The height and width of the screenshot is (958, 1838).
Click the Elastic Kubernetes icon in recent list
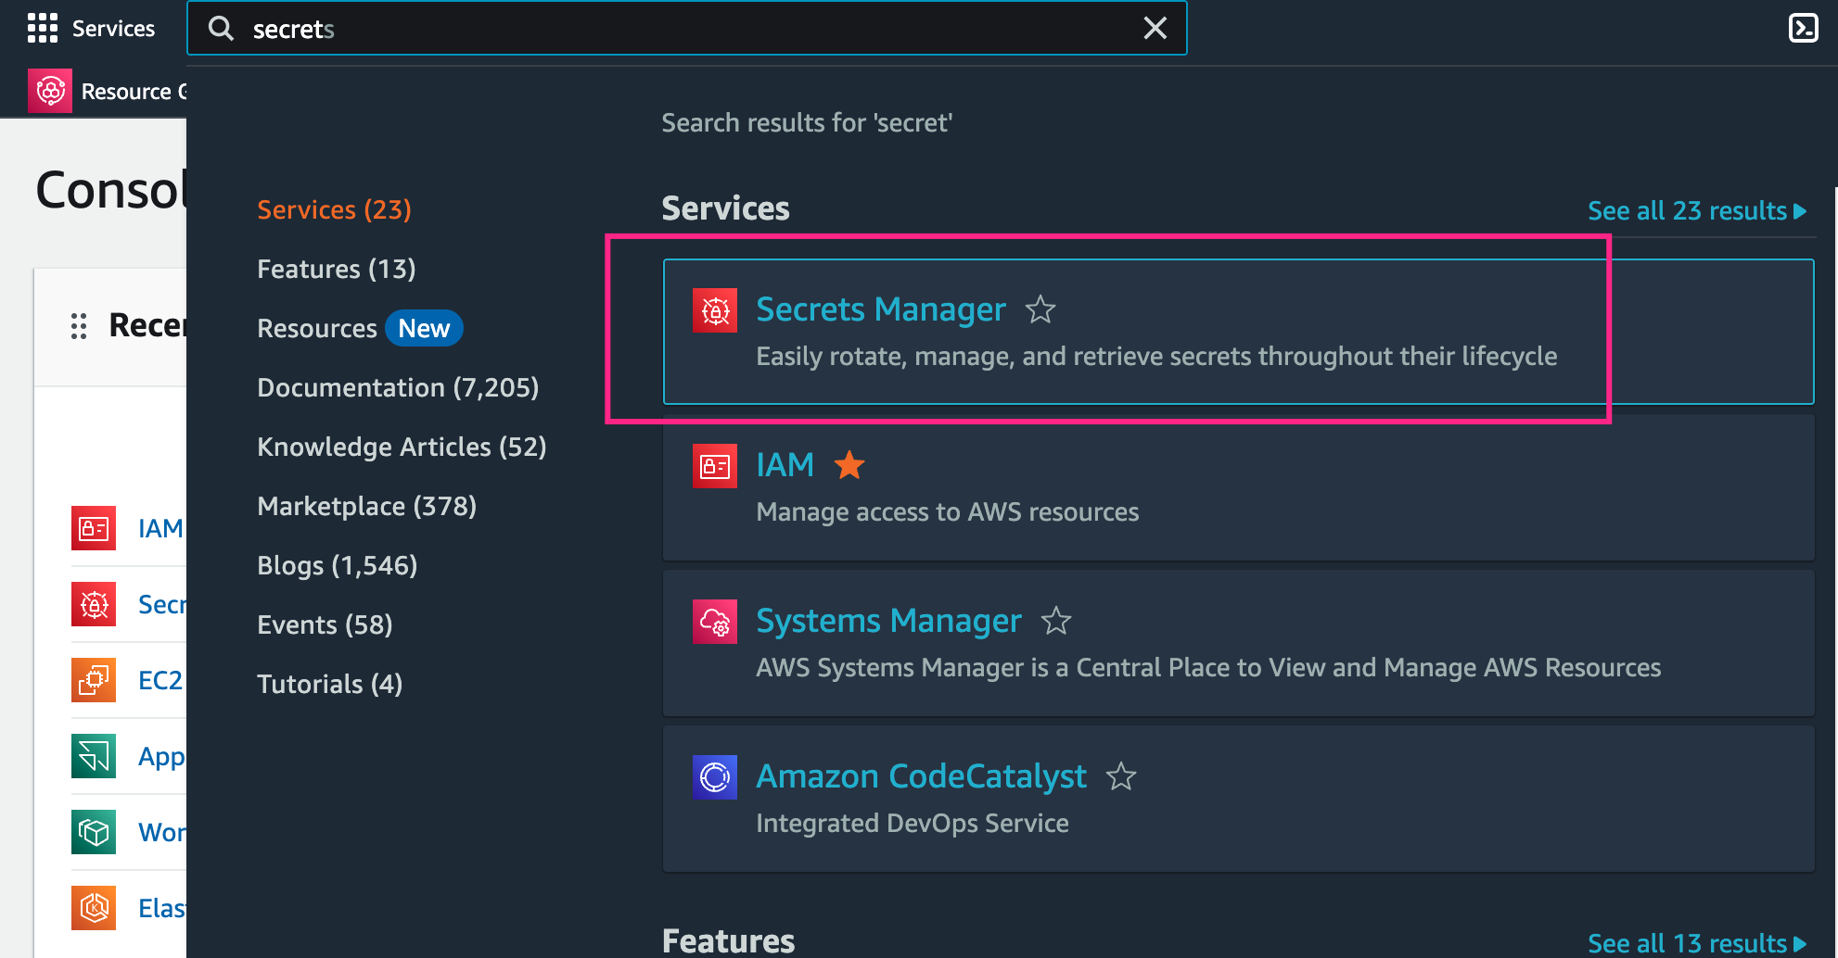click(x=94, y=908)
